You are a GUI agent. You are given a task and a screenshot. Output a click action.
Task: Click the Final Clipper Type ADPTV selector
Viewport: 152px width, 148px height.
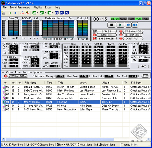coord(143,53)
